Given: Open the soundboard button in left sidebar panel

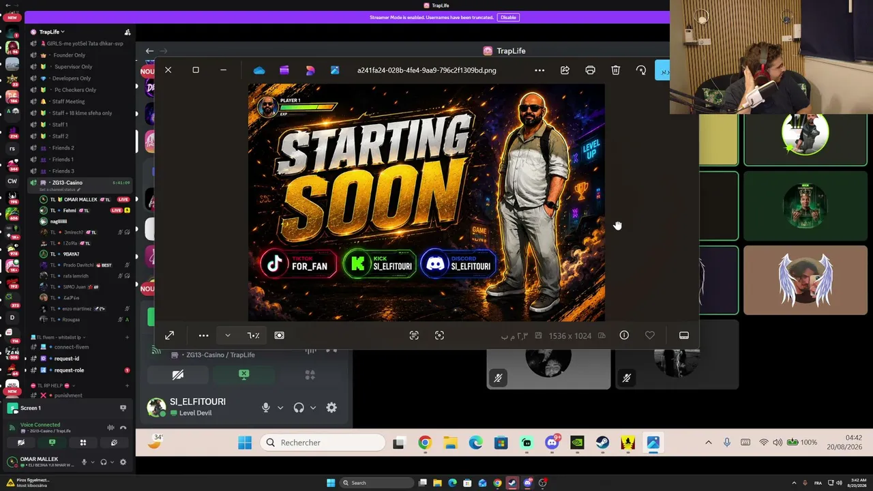Looking at the screenshot, I should pyautogui.click(x=114, y=443).
